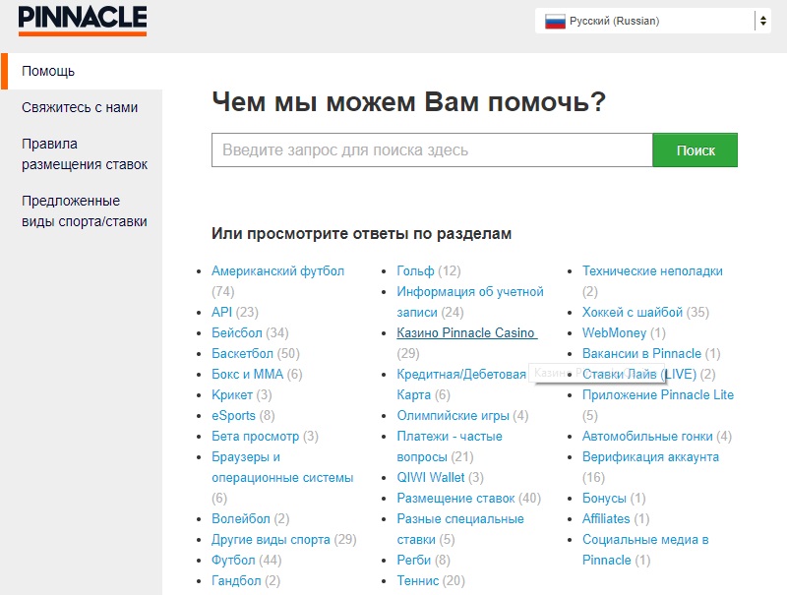
Task: Open the language selector dropdown
Action: (652, 21)
